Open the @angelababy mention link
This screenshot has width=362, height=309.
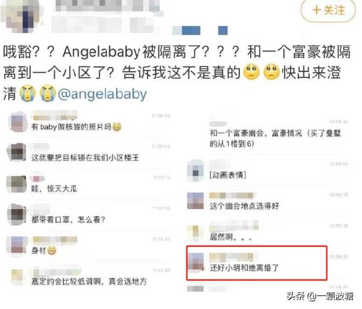102,94
